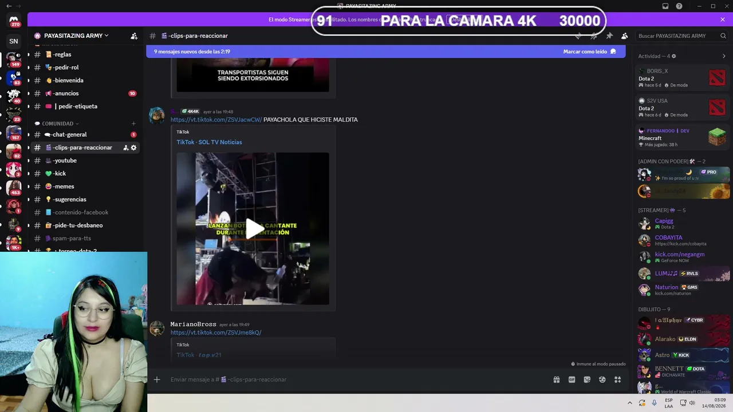Open the ESP LAA language switcher
The height and width of the screenshot is (412, 733).
click(x=669, y=403)
